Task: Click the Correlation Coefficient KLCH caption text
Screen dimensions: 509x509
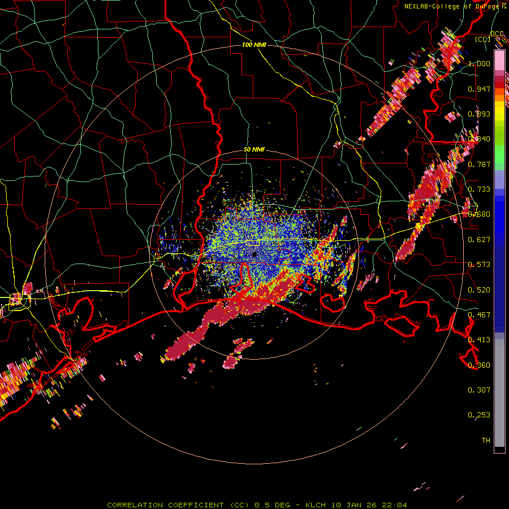Action: click(257, 505)
